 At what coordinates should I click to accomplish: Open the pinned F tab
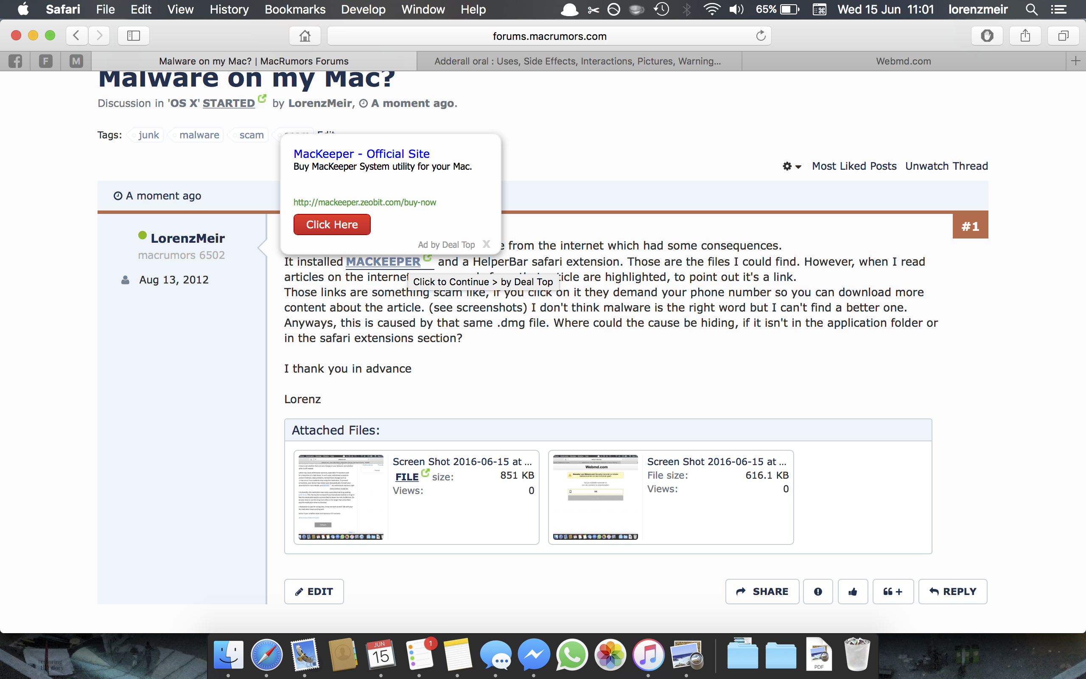point(45,61)
